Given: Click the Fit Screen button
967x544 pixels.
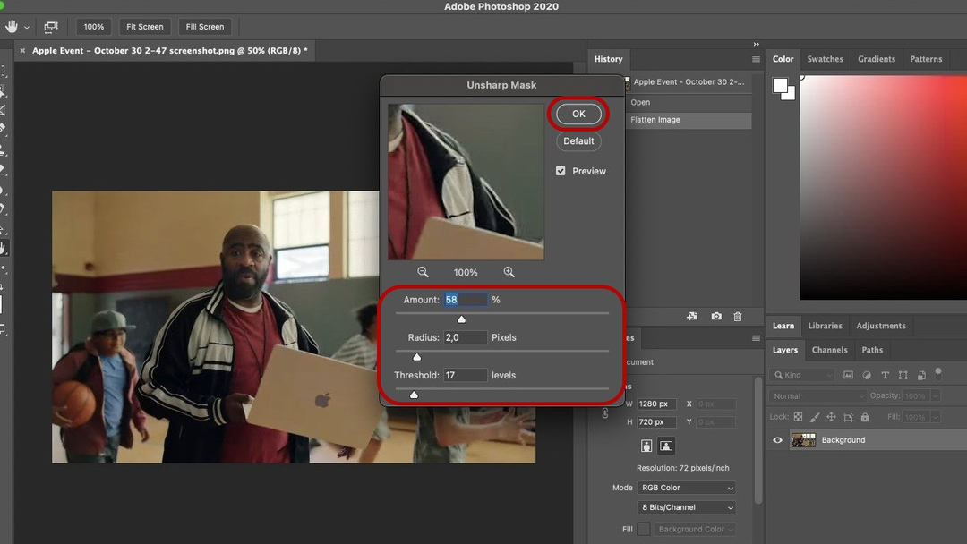Looking at the screenshot, I should (144, 27).
